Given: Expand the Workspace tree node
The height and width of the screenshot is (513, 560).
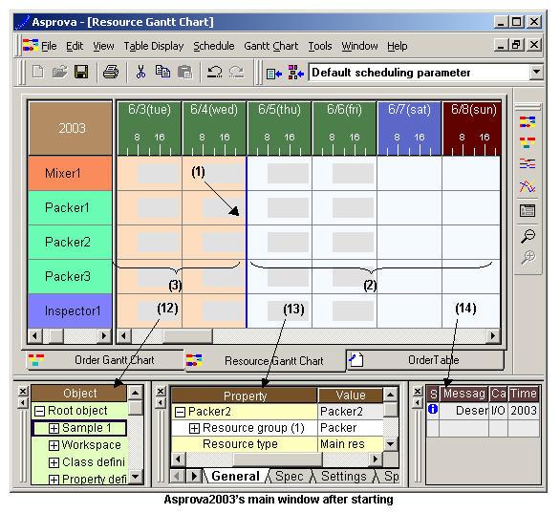Looking at the screenshot, I should tap(54, 445).
